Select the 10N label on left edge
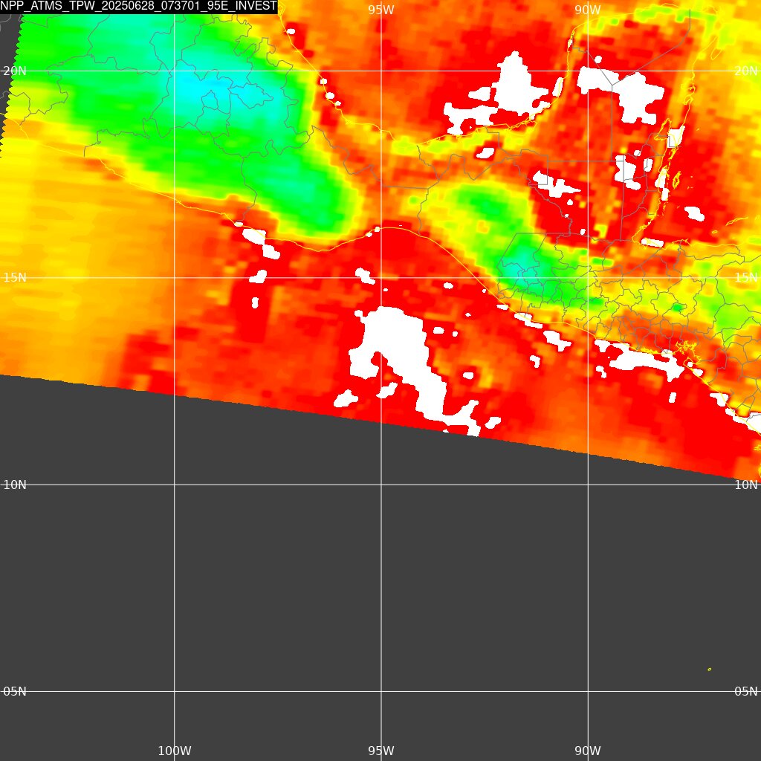Viewport: 761px width, 761px height. pyautogui.click(x=15, y=485)
